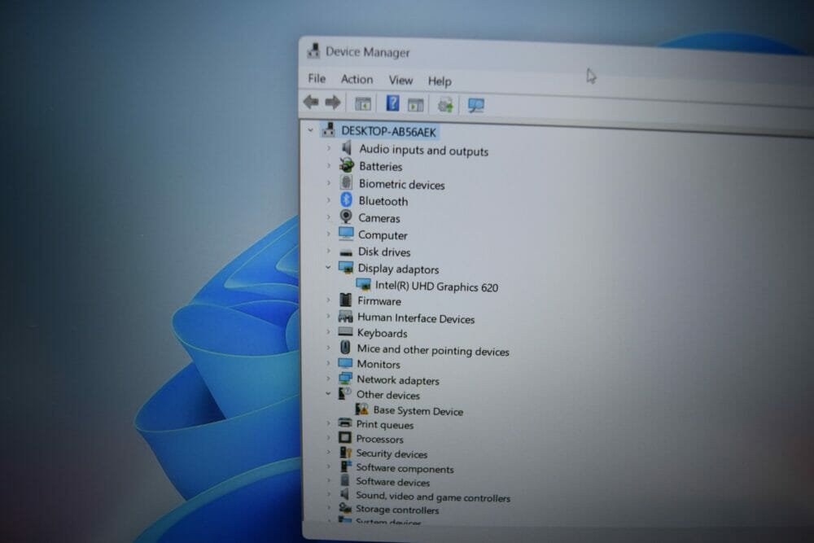Collapse the Display adaptors category
Image resolution: width=814 pixels, height=543 pixels.
328,267
